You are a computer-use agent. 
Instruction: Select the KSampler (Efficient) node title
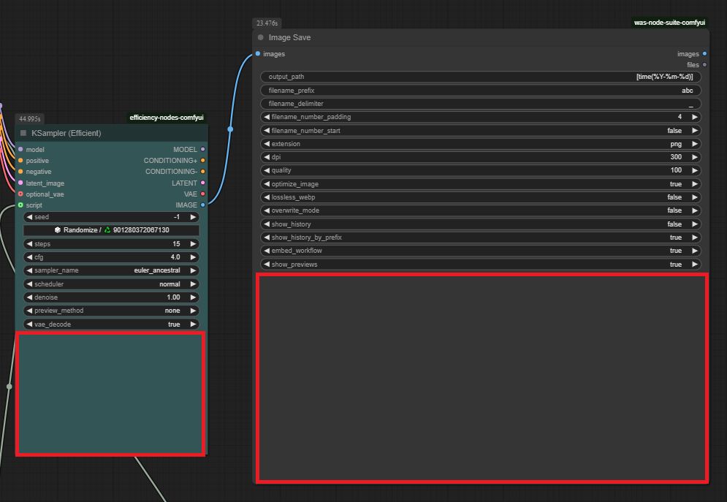66,133
